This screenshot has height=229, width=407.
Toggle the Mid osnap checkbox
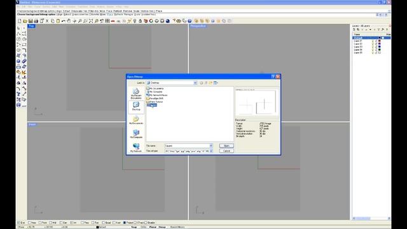point(51,223)
